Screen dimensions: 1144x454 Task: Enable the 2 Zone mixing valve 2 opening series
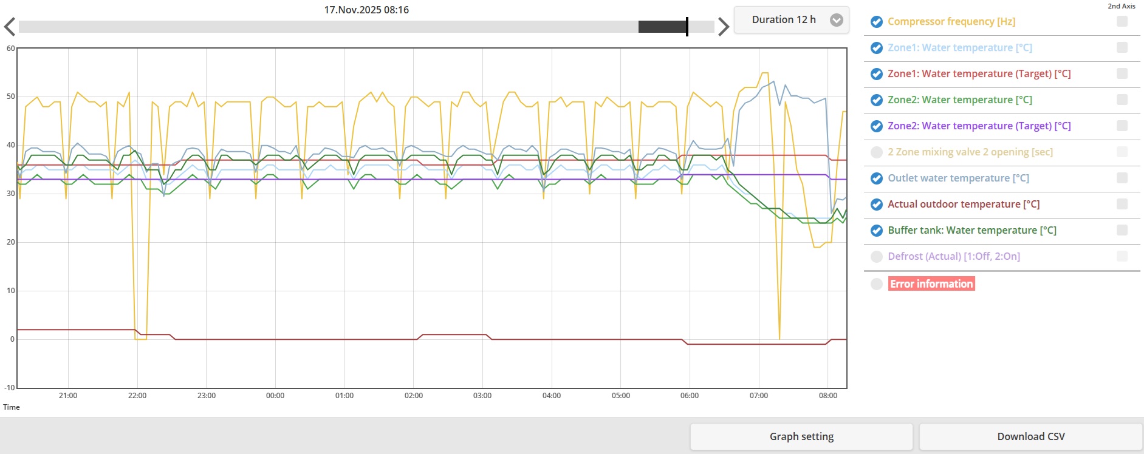(876, 152)
